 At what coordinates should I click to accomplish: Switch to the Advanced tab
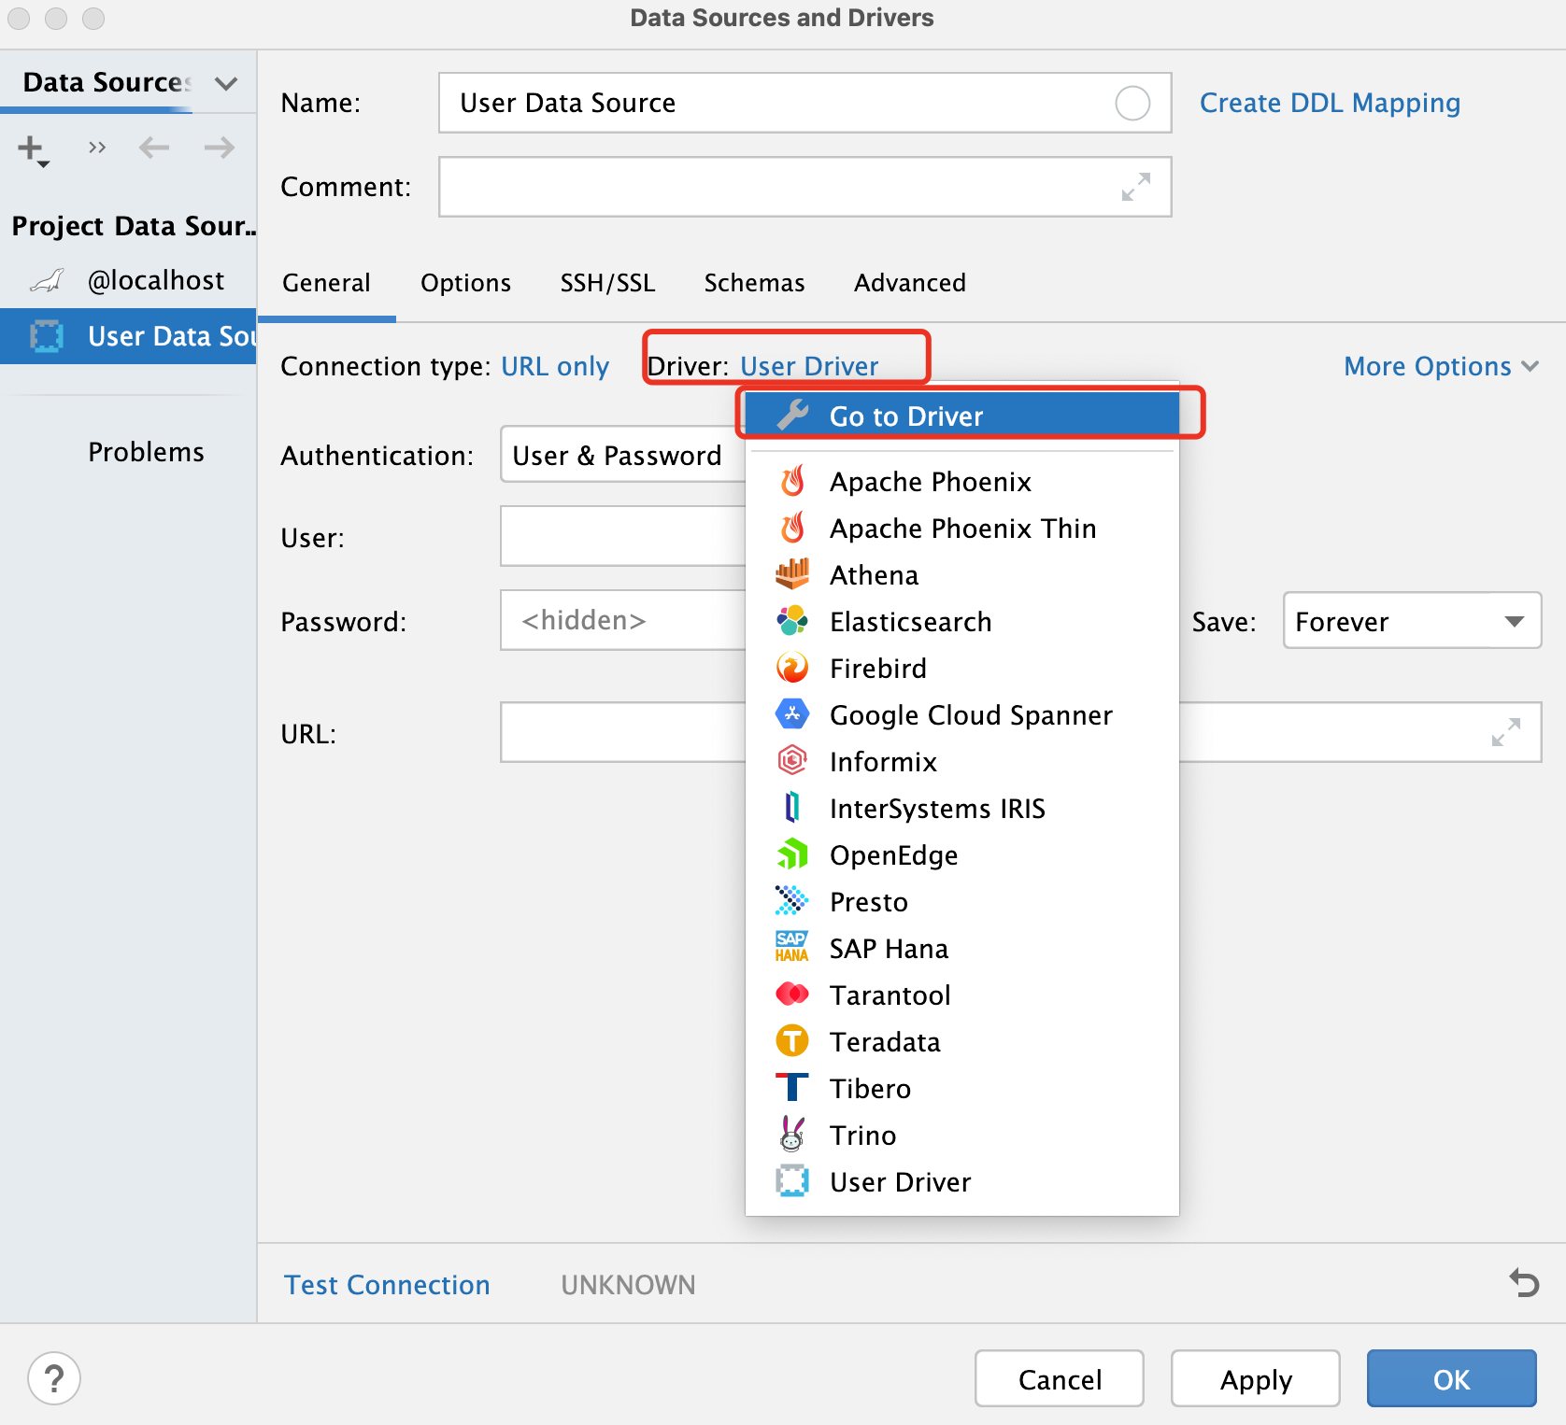910,283
